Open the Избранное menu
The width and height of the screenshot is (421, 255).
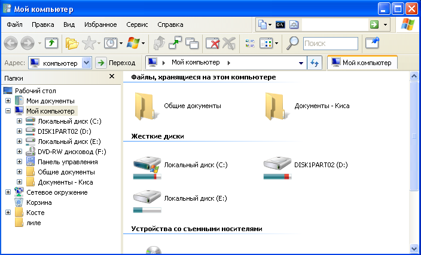coord(100,24)
